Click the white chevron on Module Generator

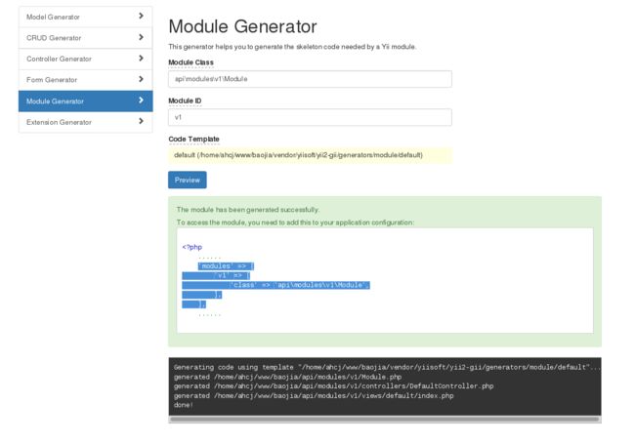pyautogui.click(x=141, y=101)
